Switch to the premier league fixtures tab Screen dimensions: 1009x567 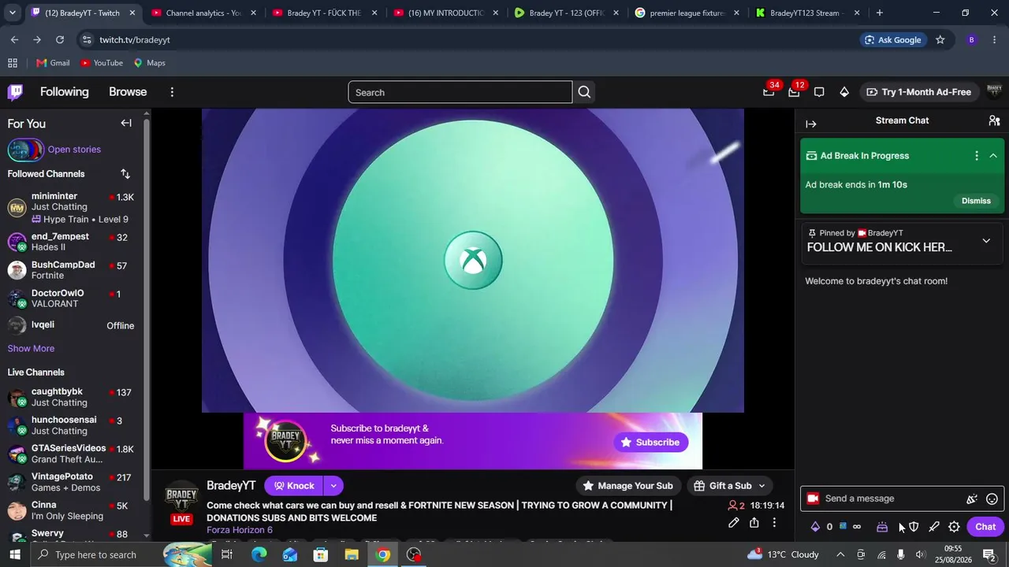[686, 13]
